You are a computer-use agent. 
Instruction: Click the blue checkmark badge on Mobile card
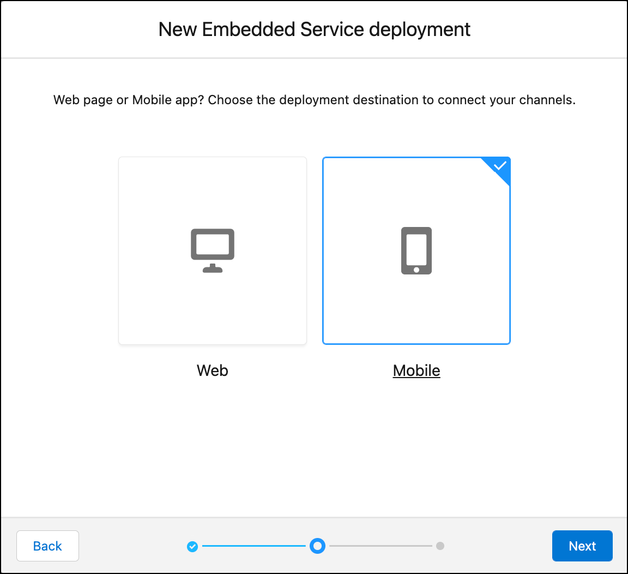pos(499,165)
